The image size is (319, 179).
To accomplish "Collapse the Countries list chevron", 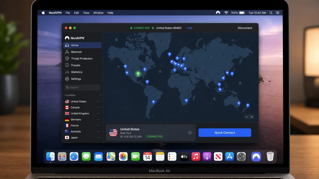I will click(100, 95).
